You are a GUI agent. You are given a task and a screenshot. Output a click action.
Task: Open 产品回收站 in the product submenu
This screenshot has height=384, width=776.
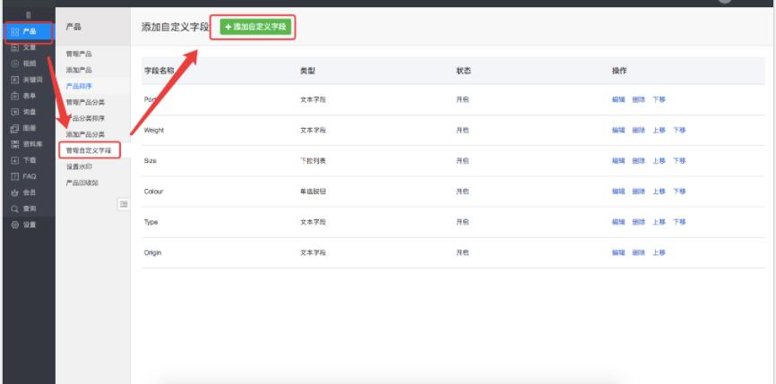click(x=81, y=181)
